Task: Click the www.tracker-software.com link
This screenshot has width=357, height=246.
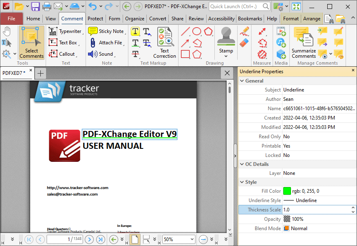Action: click(x=78, y=187)
